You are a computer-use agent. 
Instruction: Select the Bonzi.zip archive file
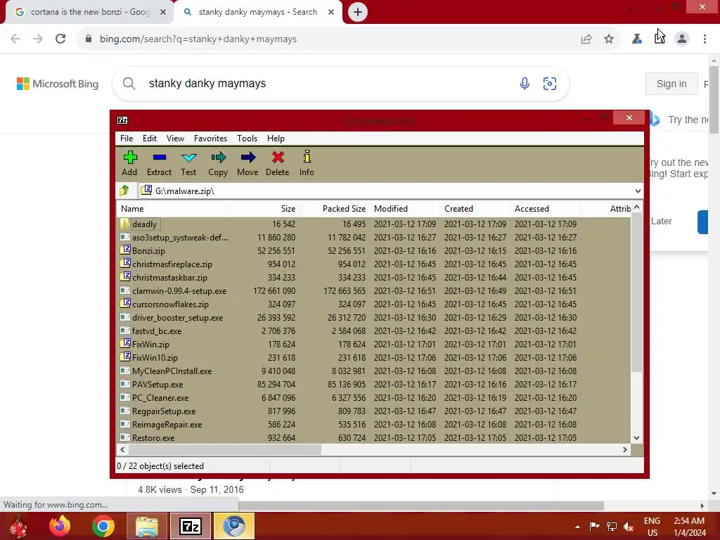[148, 251]
